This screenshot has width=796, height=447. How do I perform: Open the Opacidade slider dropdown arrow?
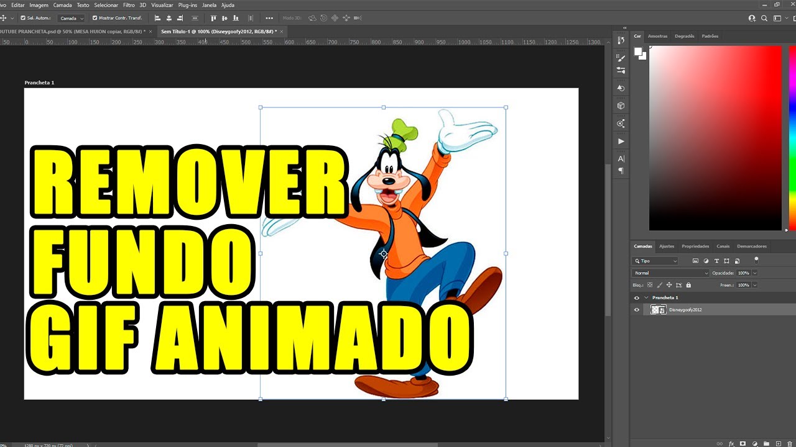755,273
